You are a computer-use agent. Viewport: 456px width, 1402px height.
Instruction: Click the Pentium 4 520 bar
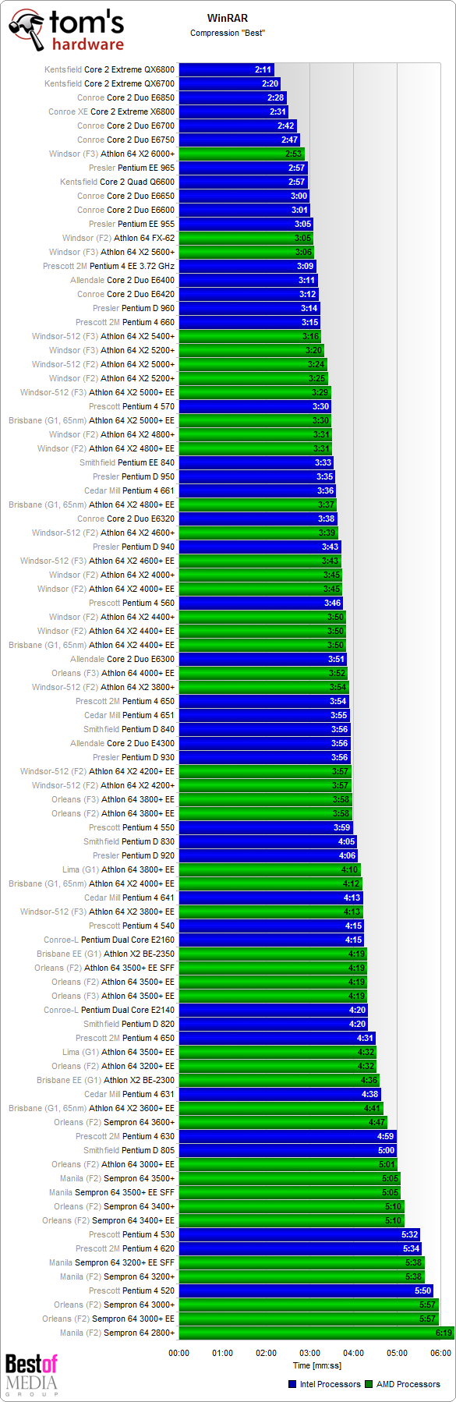(x=306, y=1290)
